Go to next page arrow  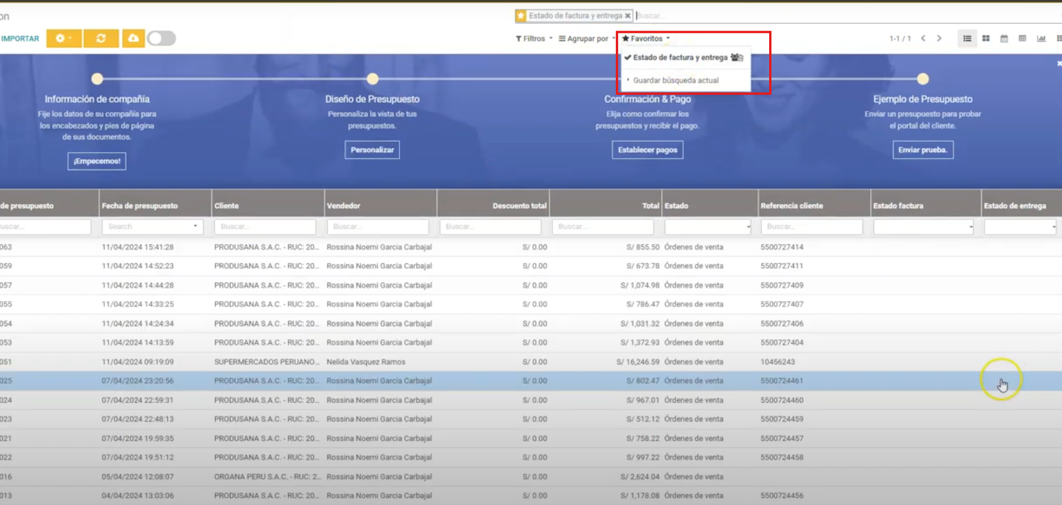click(x=939, y=38)
